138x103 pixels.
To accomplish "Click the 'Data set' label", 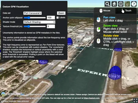I will click(7, 13).
